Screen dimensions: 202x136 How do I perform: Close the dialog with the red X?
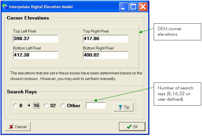pyautogui.click(x=142, y=7)
